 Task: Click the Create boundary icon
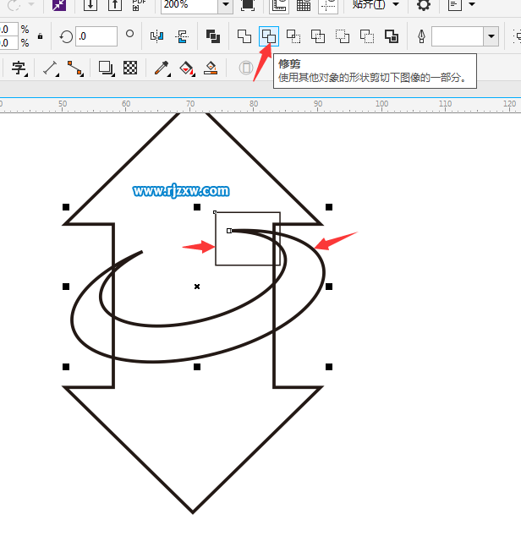(x=392, y=36)
